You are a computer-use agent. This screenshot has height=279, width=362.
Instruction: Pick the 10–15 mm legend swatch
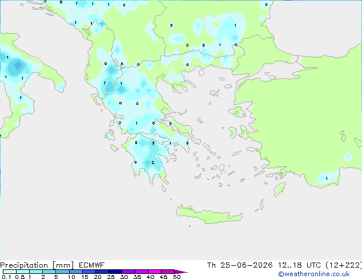pyautogui.click(x=76, y=272)
